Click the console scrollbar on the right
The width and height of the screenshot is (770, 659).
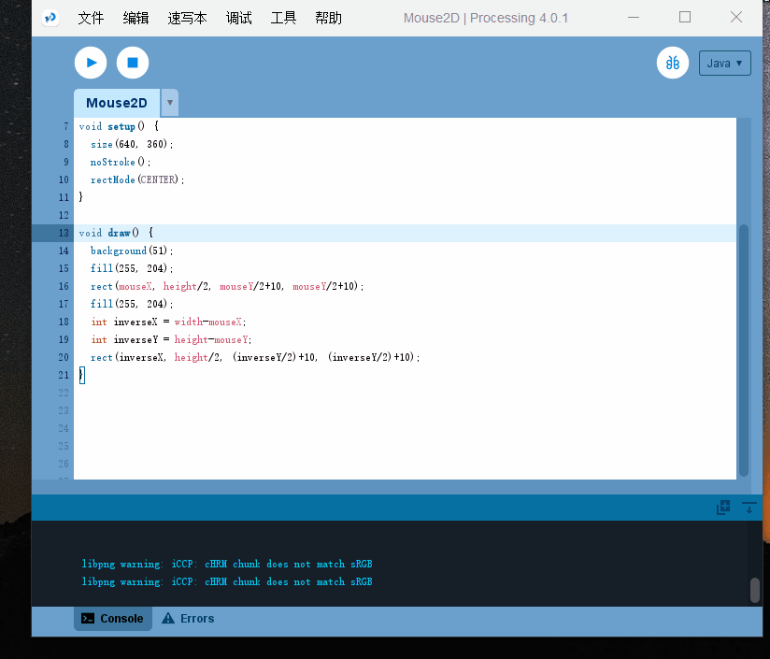tap(755, 589)
